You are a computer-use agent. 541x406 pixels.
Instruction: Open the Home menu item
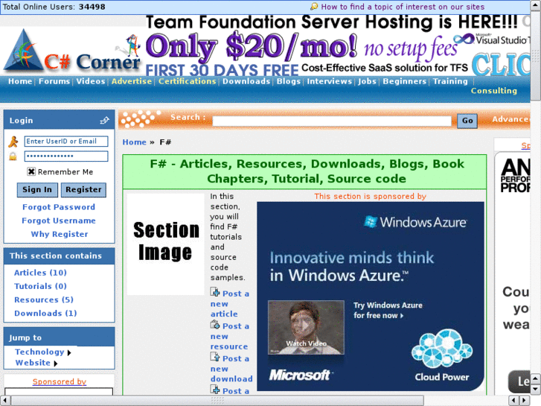(x=20, y=81)
